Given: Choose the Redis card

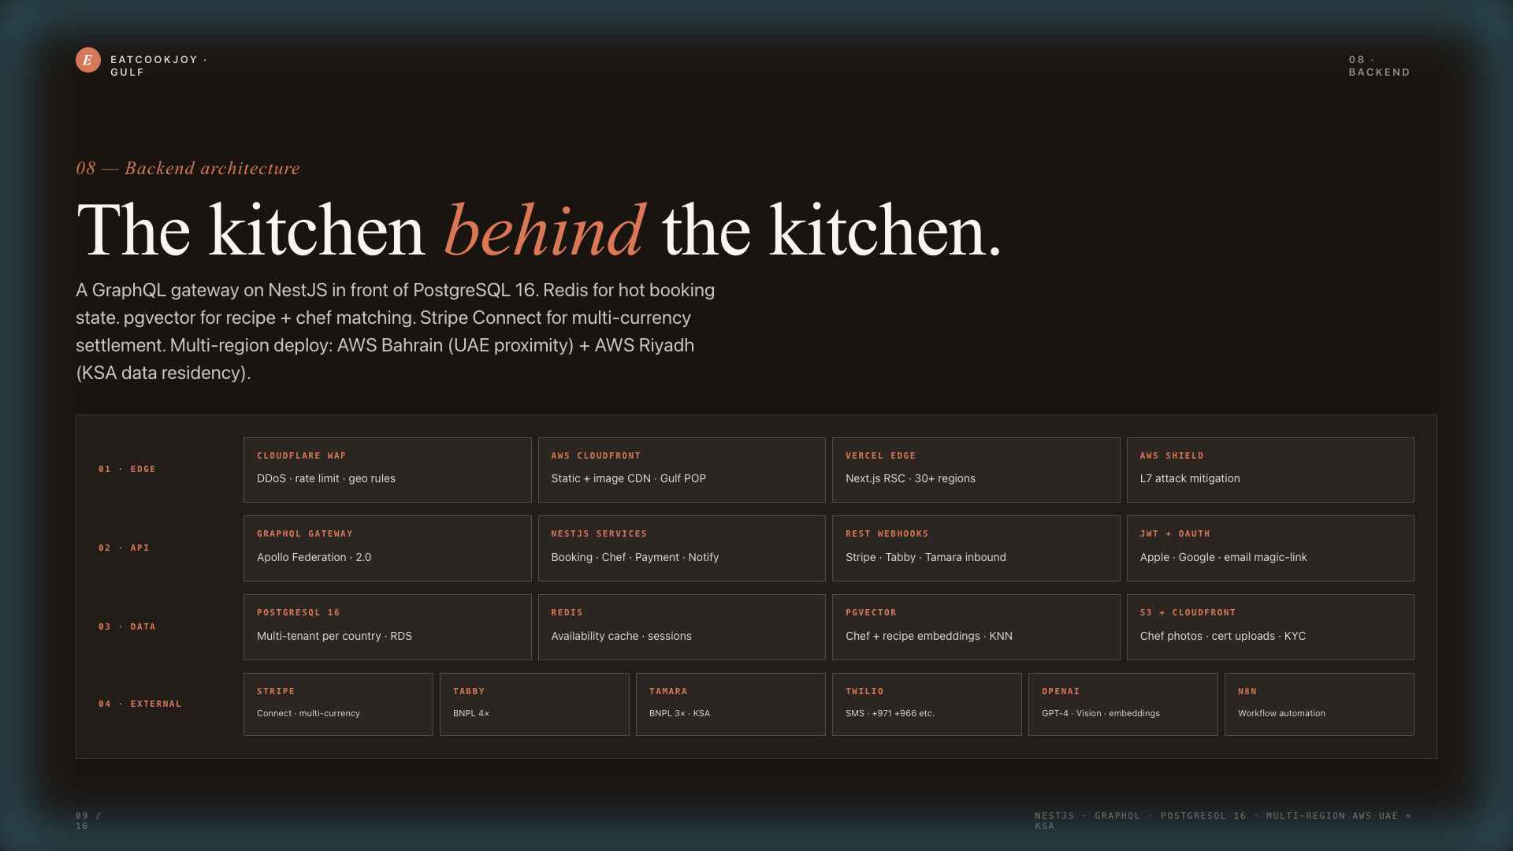Looking at the screenshot, I should pyautogui.click(x=682, y=627).
